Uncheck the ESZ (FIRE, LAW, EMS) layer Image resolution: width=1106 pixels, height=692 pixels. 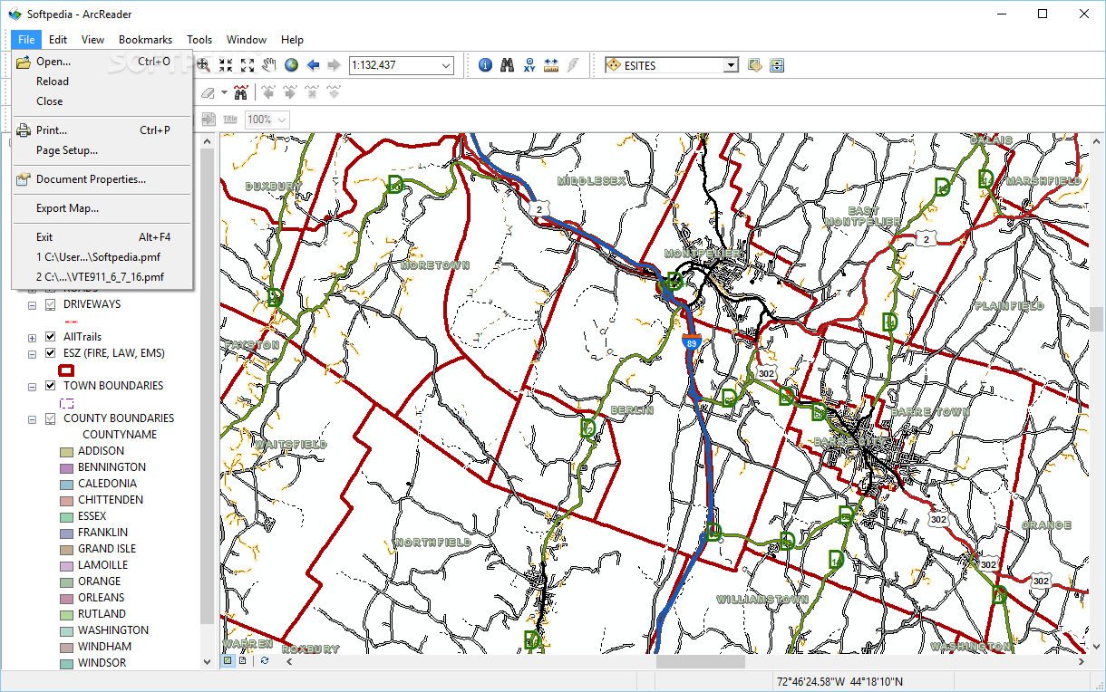[x=51, y=353]
